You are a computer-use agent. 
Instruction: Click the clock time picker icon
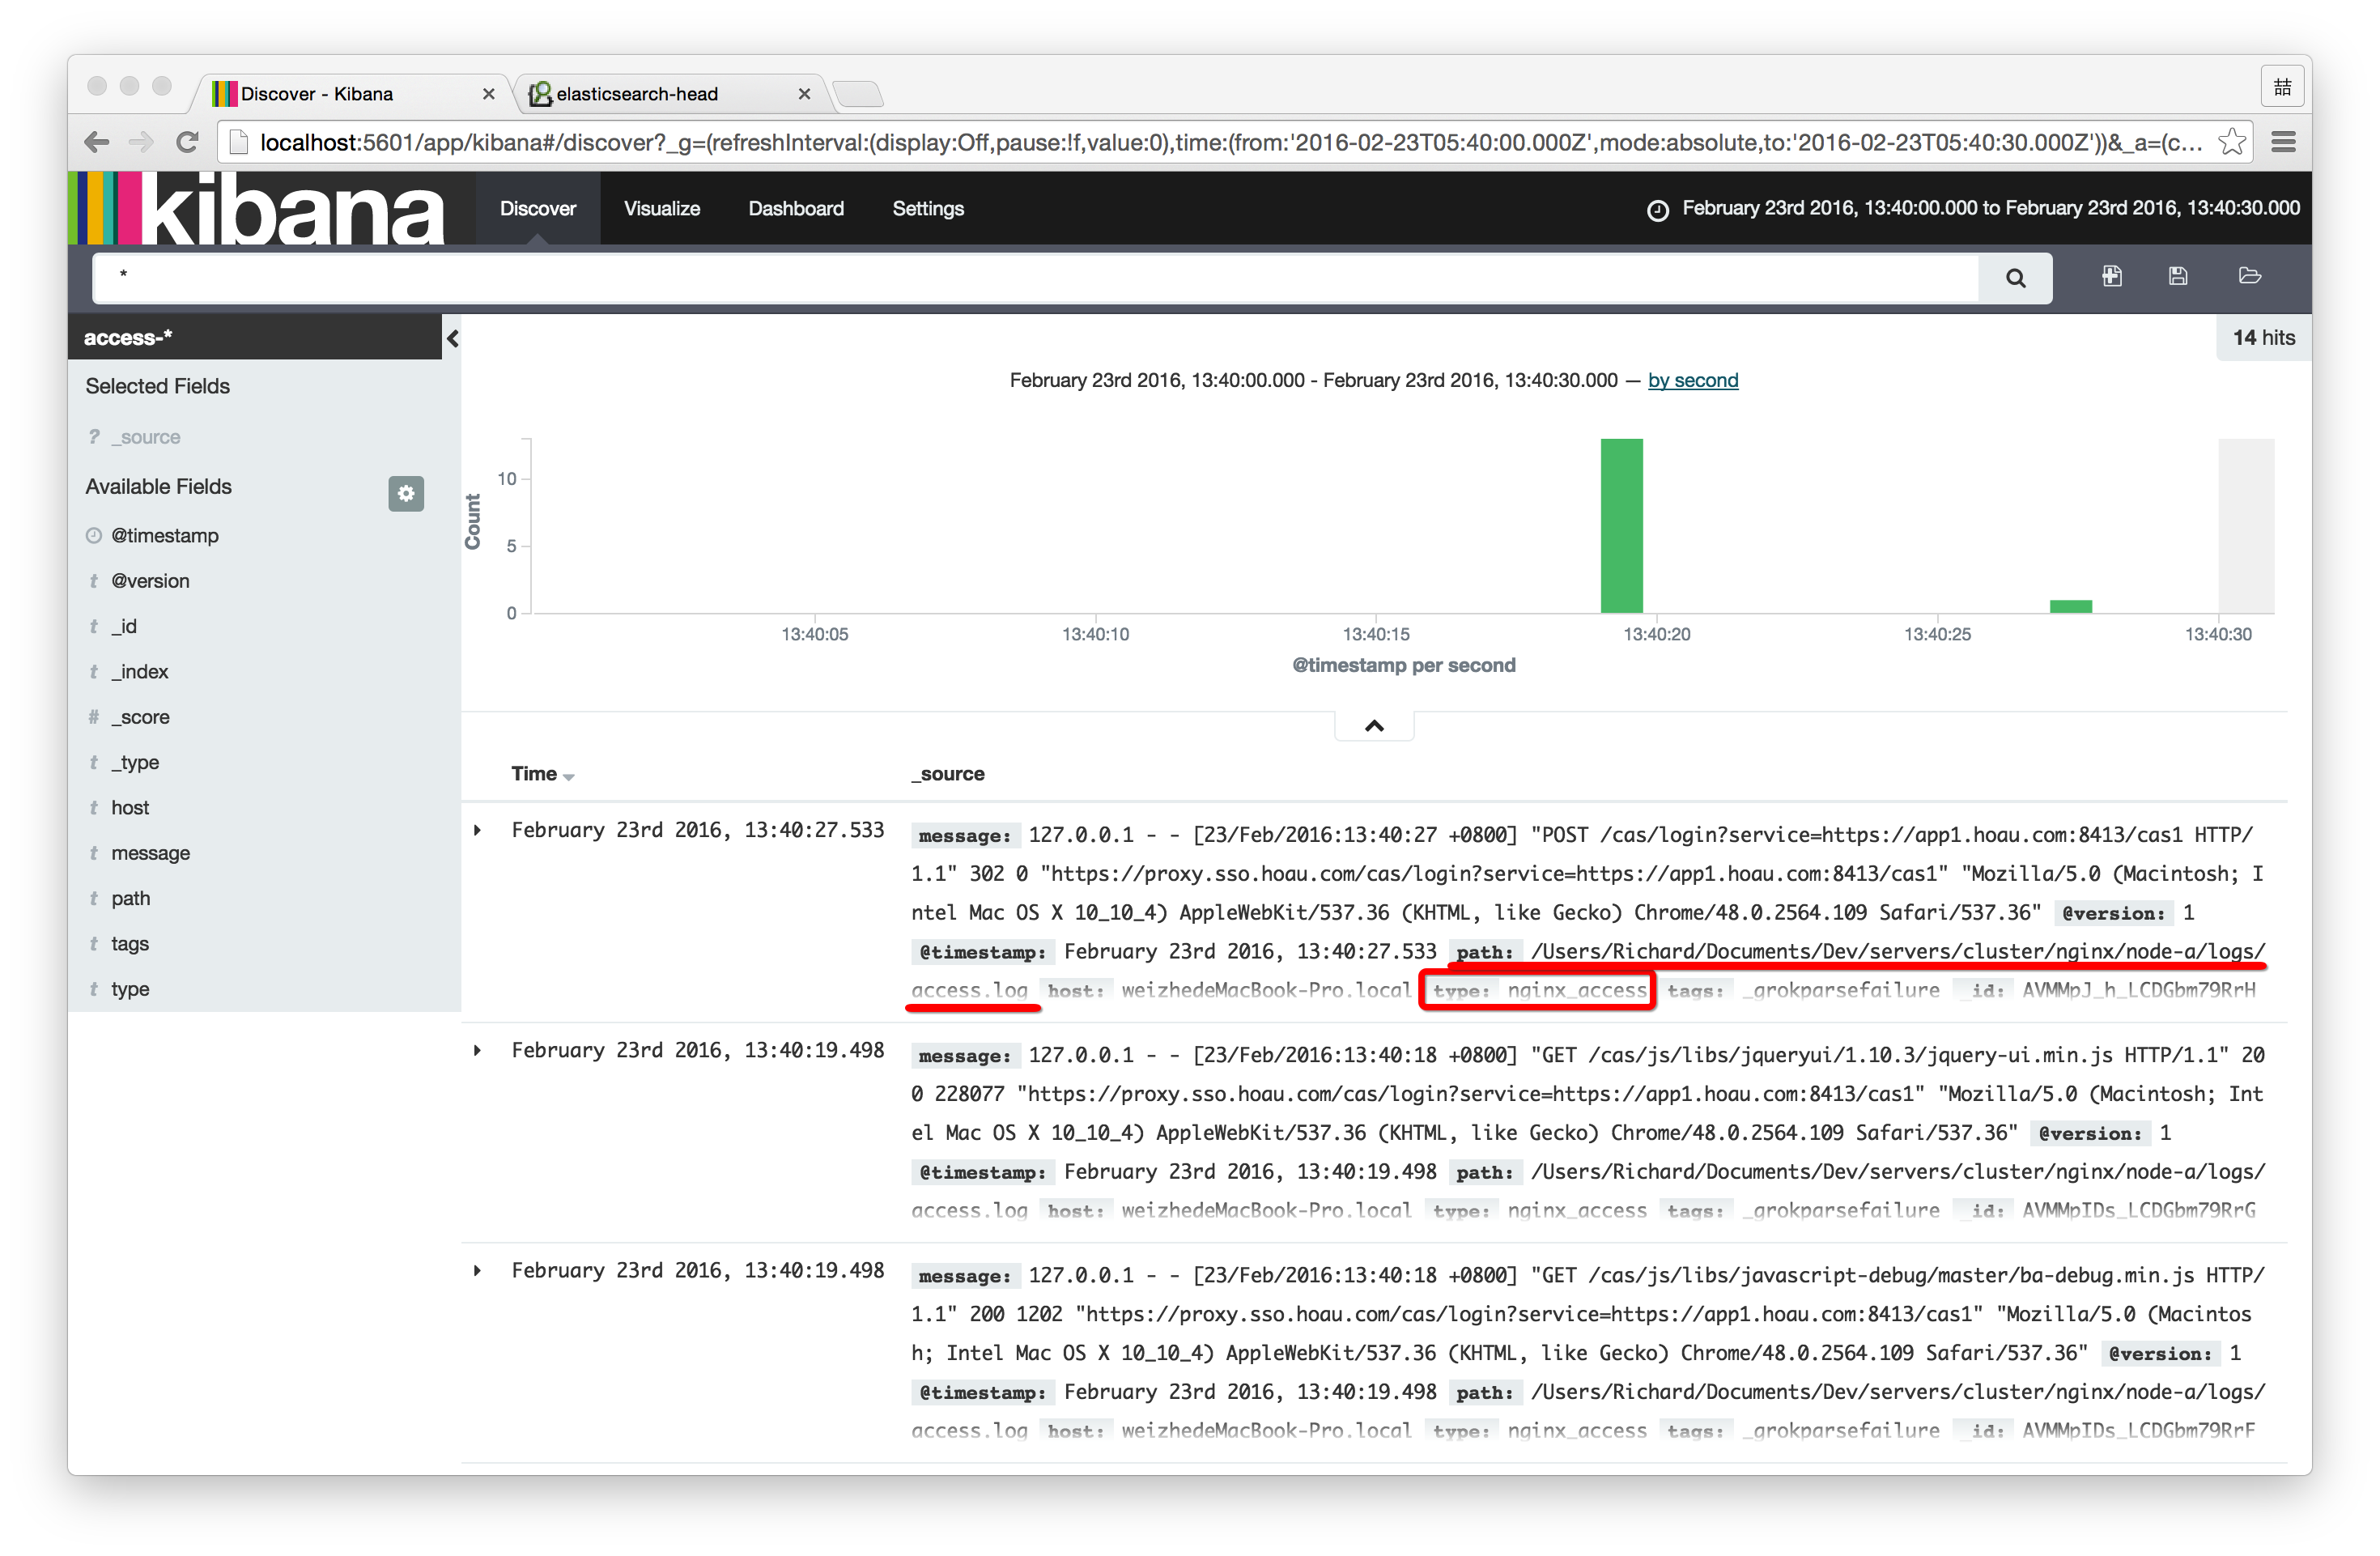(x=1657, y=210)
